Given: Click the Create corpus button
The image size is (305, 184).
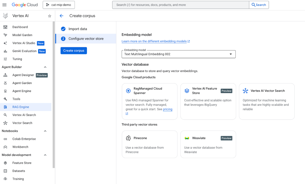Looking at the screenshot, I should pos(74,51).
